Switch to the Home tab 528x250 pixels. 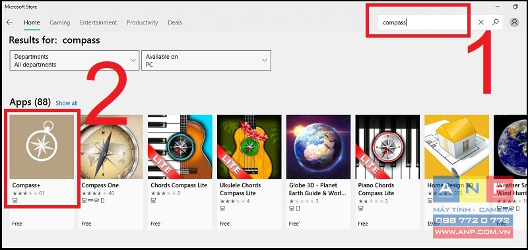coord(32,22)
